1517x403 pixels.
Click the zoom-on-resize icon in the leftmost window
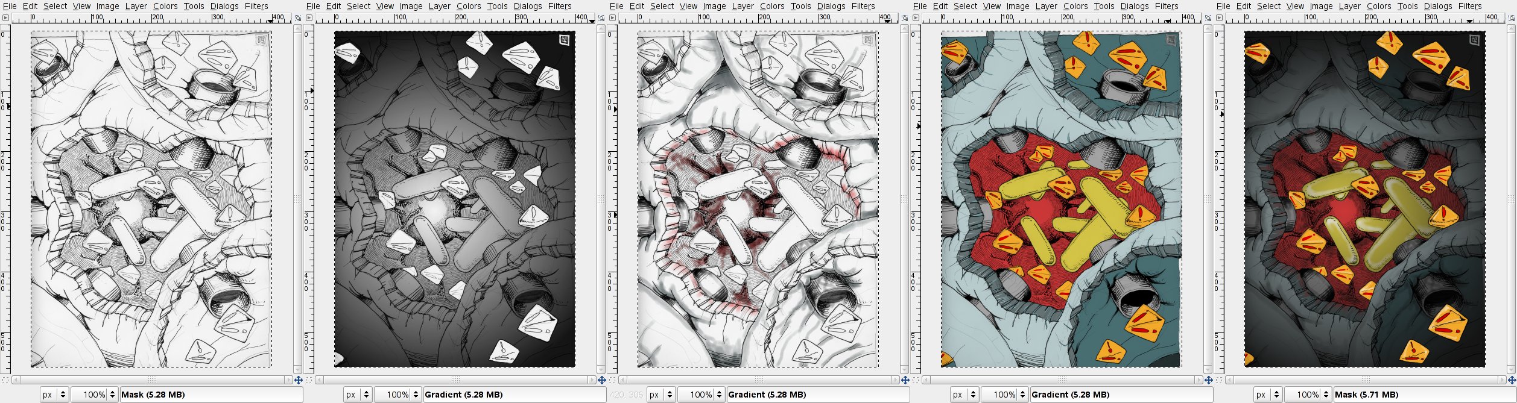coord(298,18)
